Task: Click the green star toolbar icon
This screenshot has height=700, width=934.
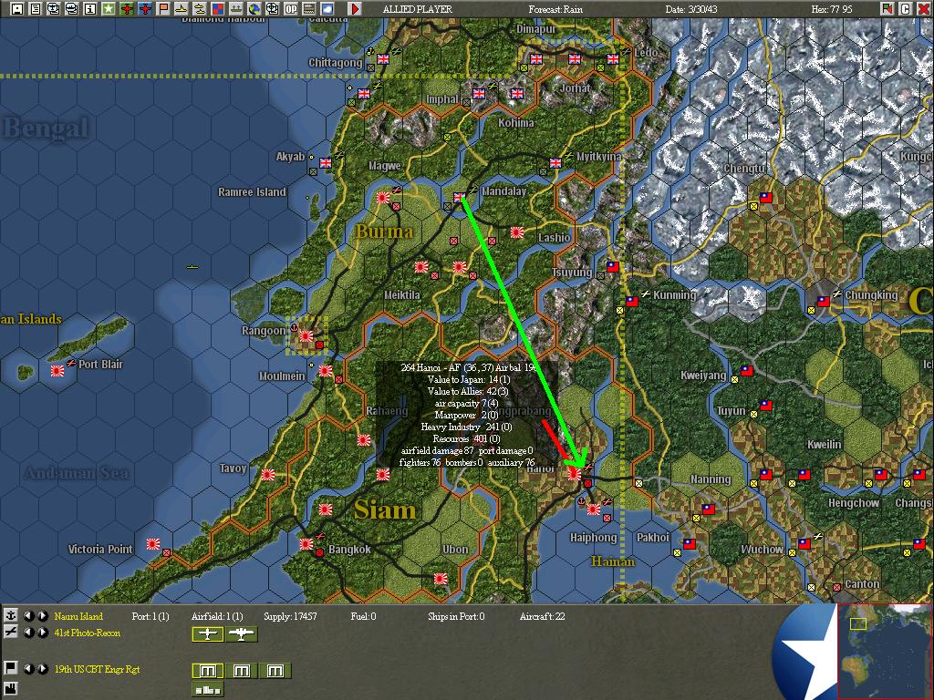Action: (x=109, y=9)
